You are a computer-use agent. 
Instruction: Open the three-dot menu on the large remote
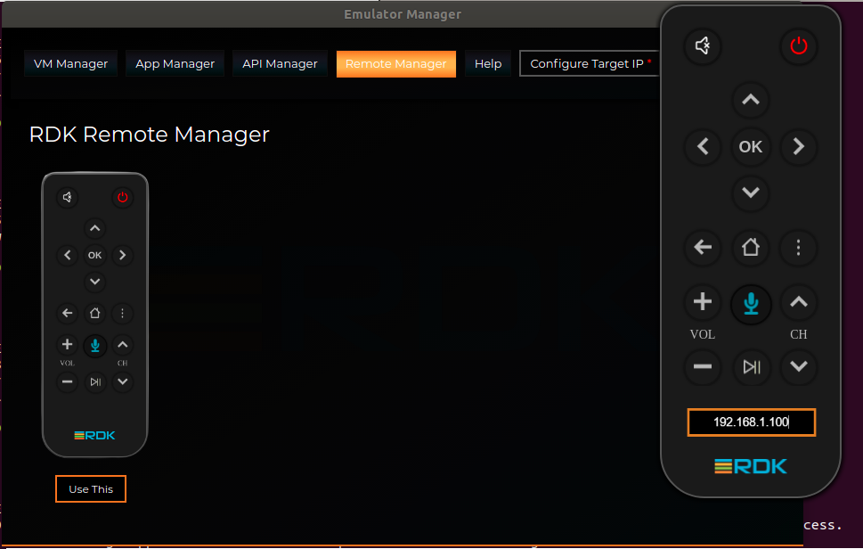(798, 248)
